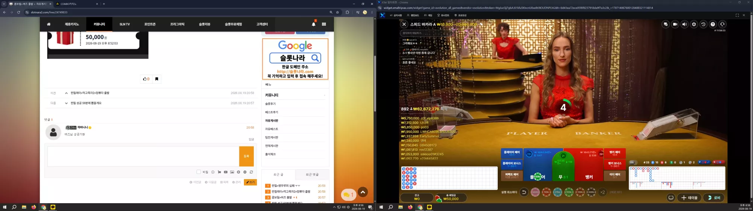Open the home icon in site navigation
Viewport: 753px width, 211px height.
pos(49,24)
